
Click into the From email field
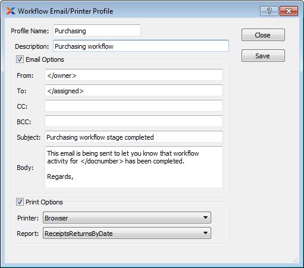pyautogui.click(x=134, y=75)
